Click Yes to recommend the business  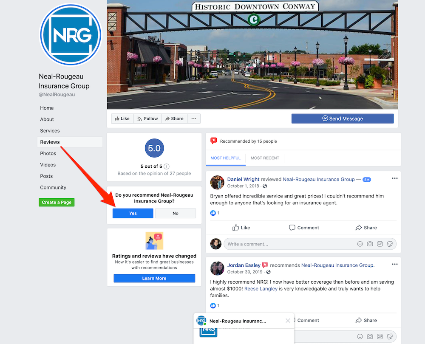[133, 214]
